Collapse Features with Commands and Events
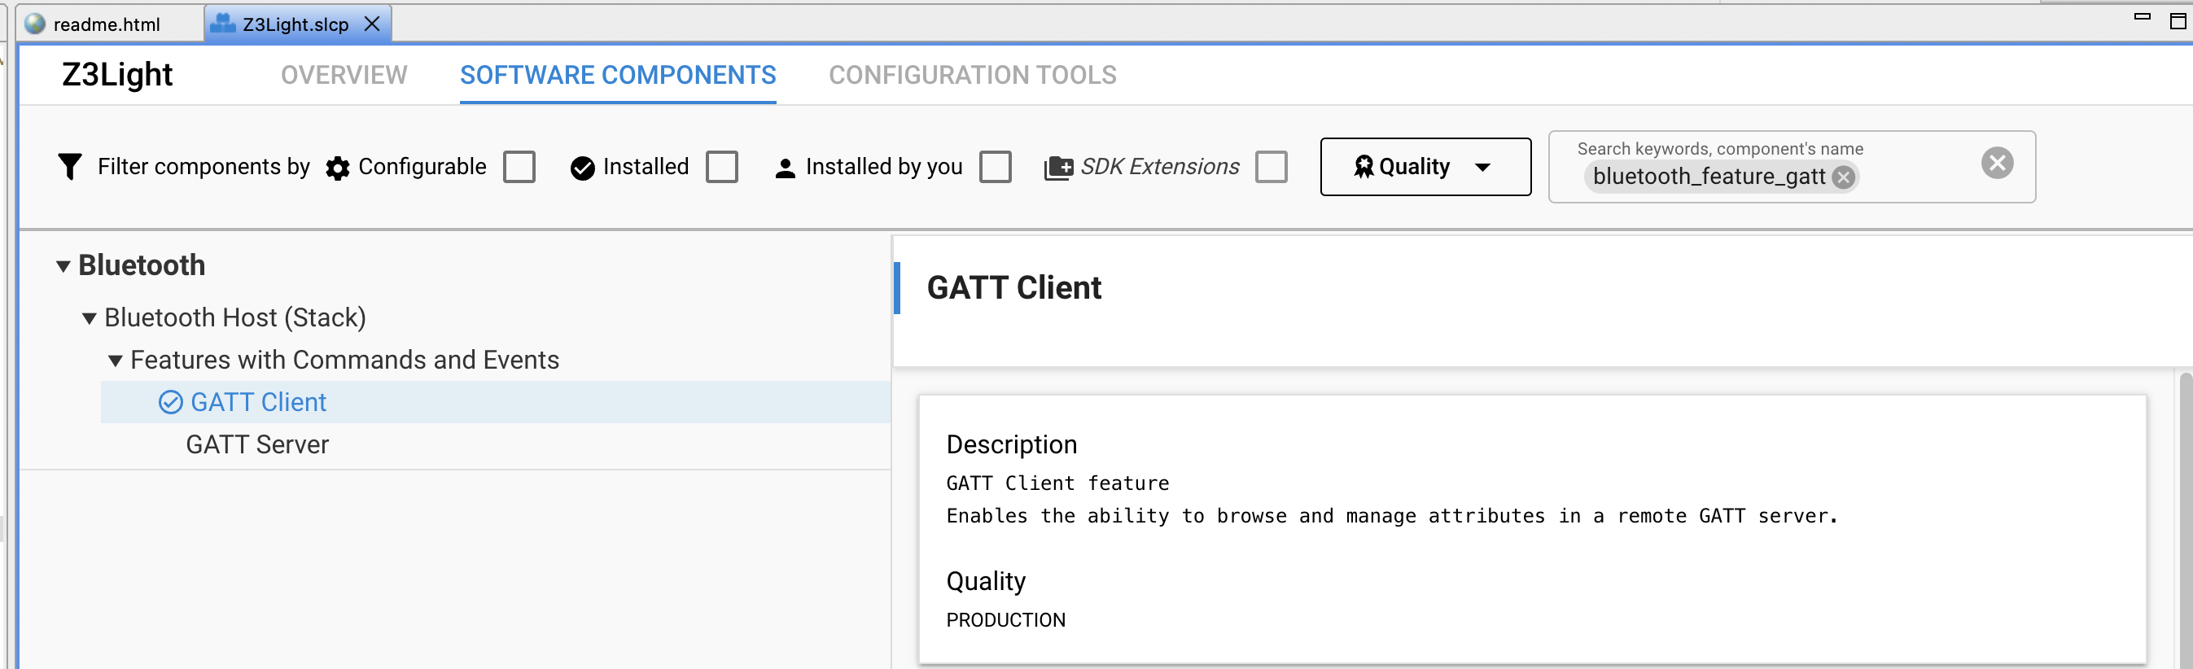Screen dimensions: 2193x669 115,361
